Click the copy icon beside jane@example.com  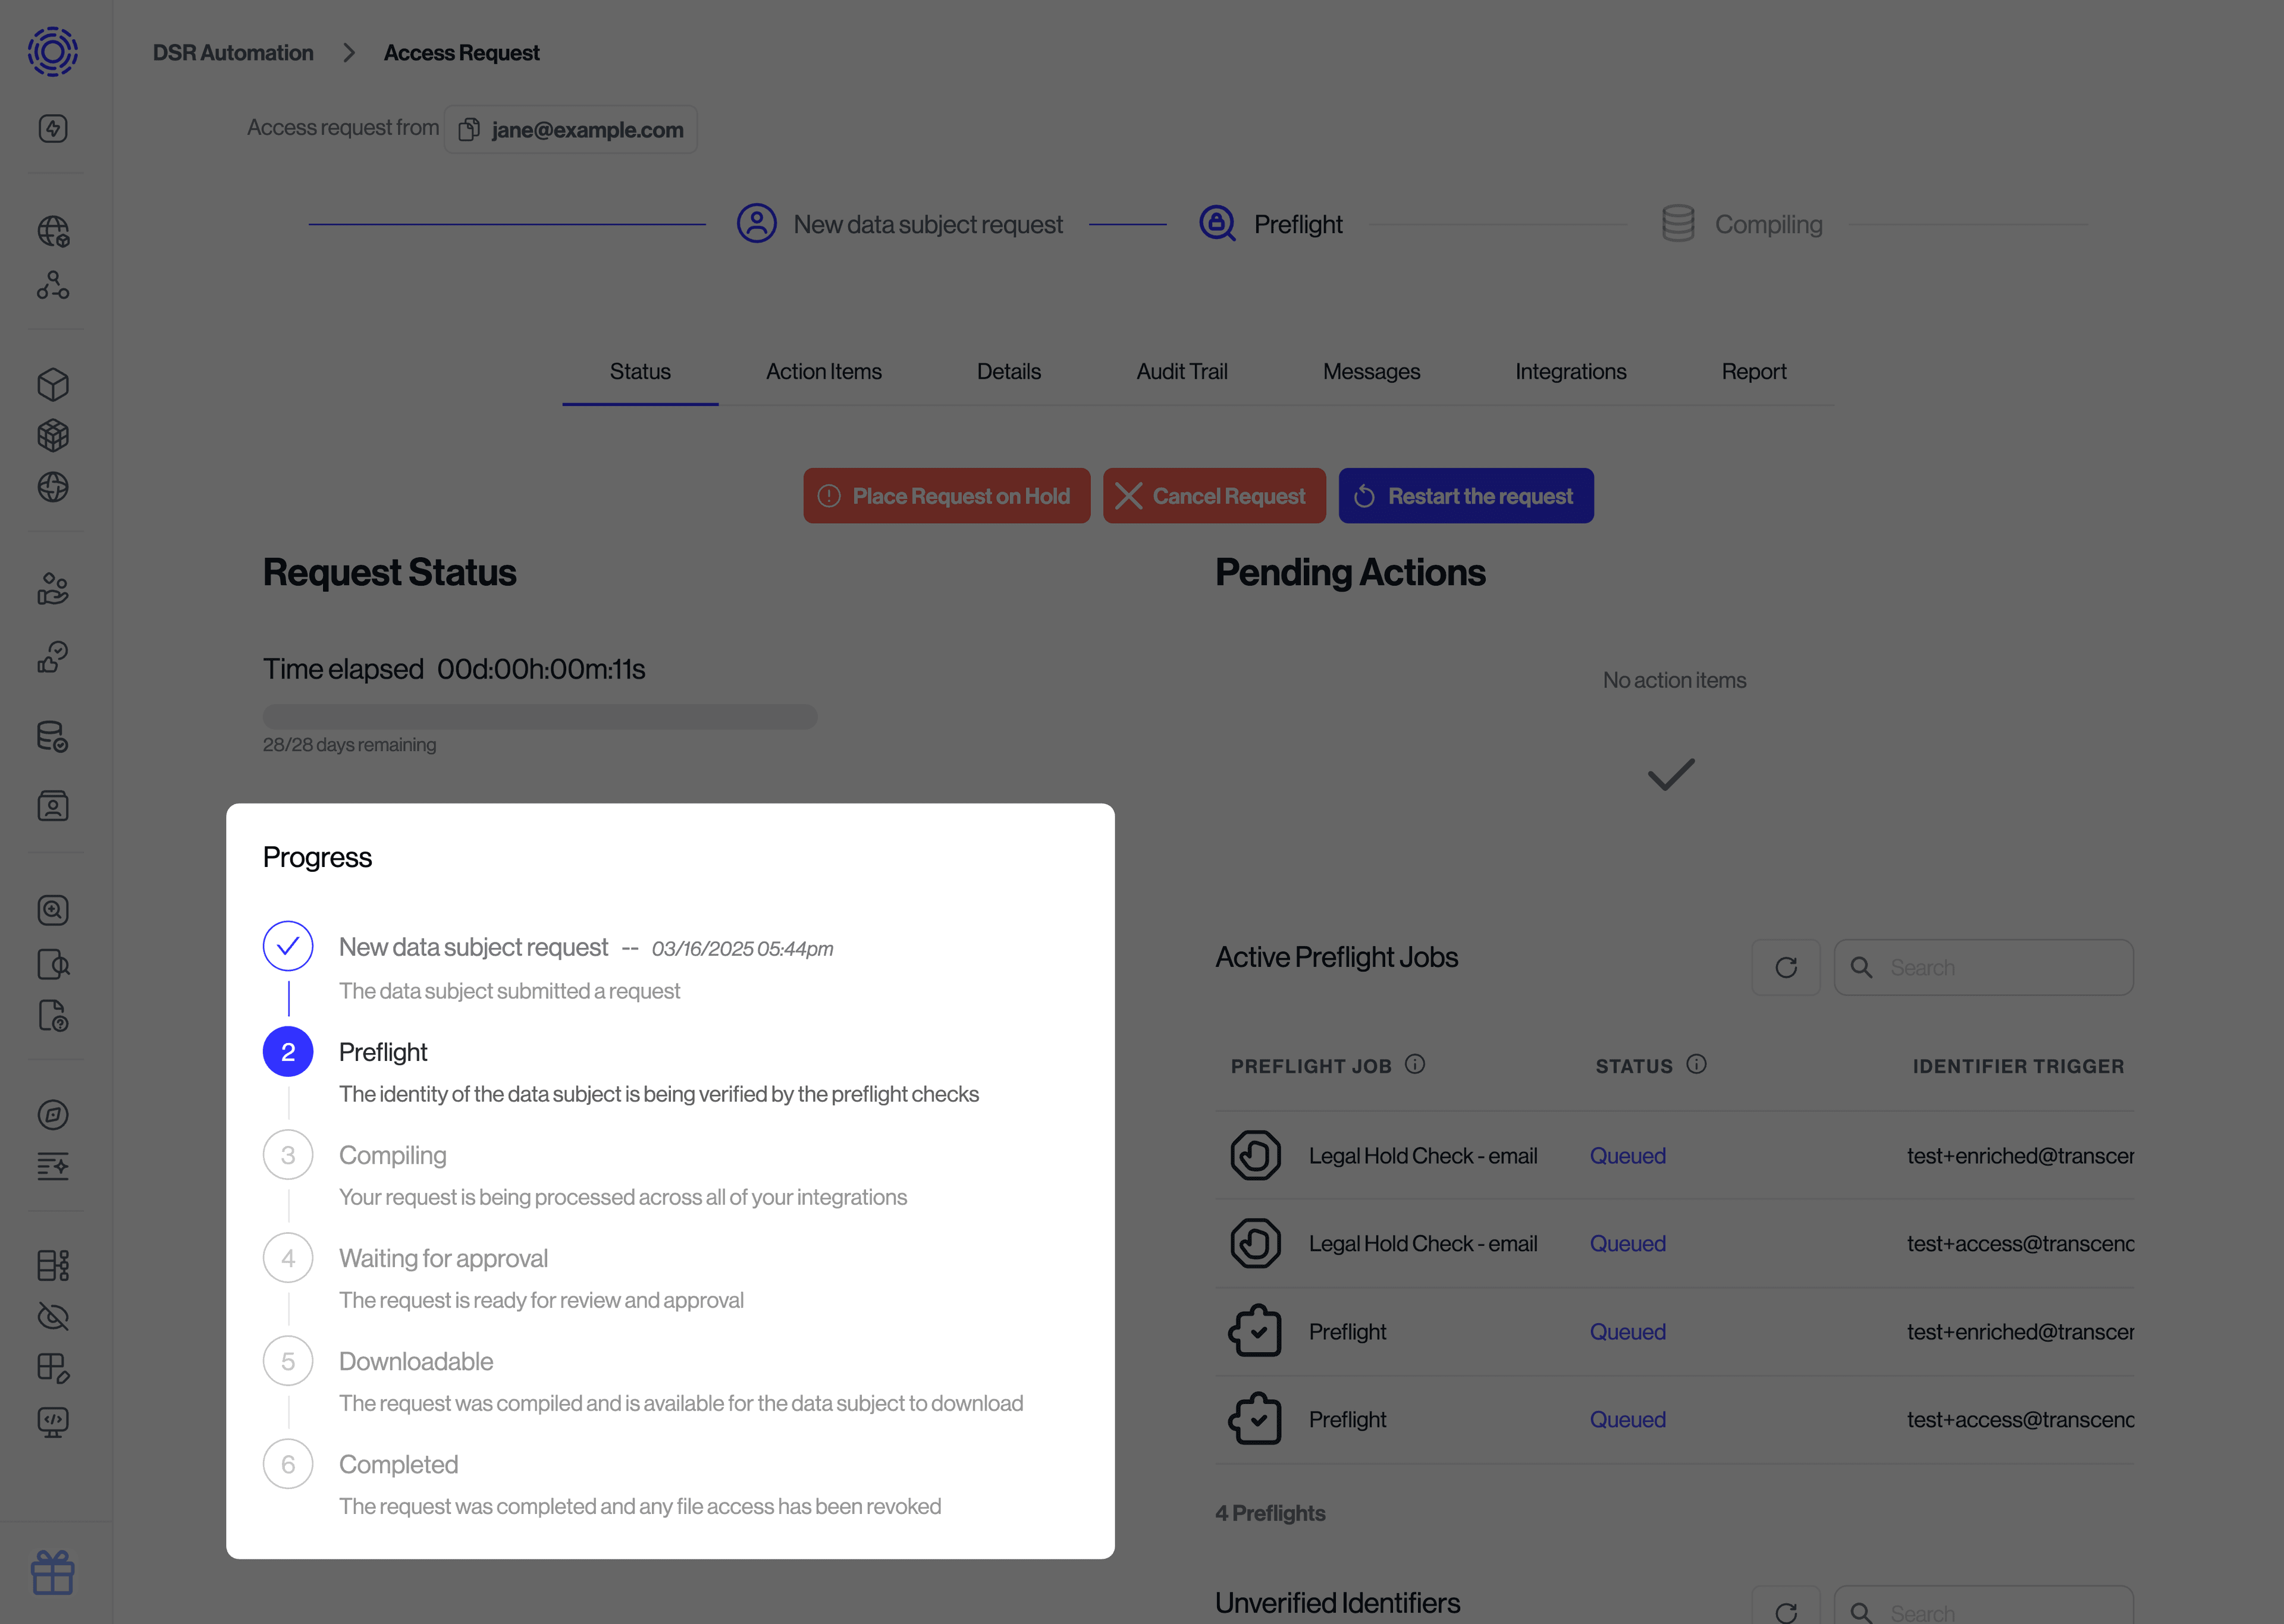click(x=469, y=129)
